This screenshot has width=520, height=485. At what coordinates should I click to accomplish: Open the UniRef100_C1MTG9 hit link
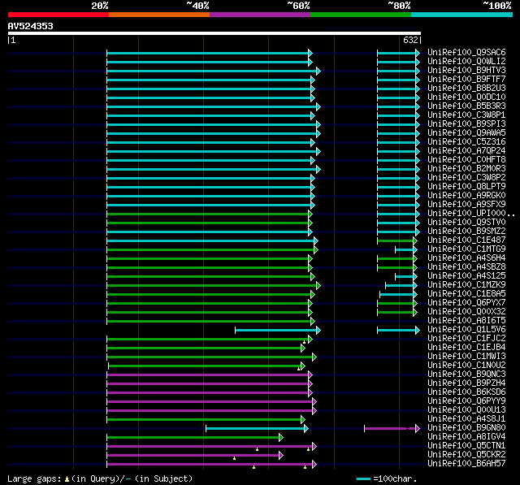coord(466,249)
